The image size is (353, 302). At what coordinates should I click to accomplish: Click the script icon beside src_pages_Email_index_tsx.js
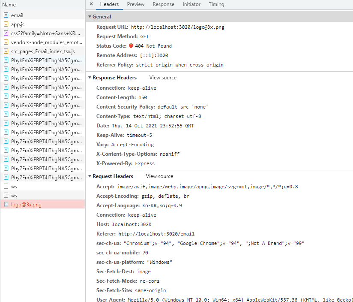coord(6,51)
